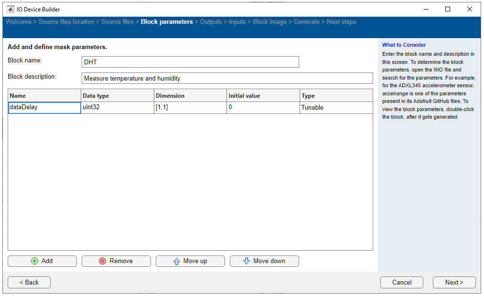Screen dimensions: 484x296
Task: Advance with the Next button
Action: 453,282
